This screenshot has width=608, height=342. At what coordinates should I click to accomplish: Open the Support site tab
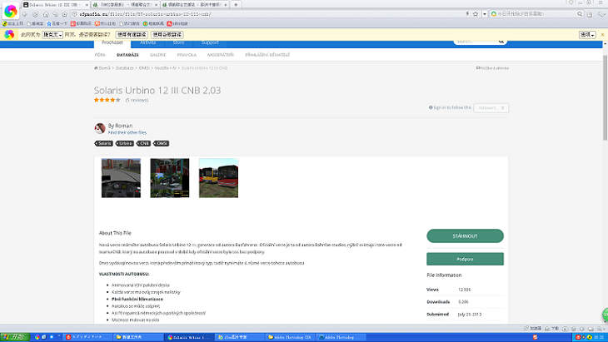click(x=210, y=43)
